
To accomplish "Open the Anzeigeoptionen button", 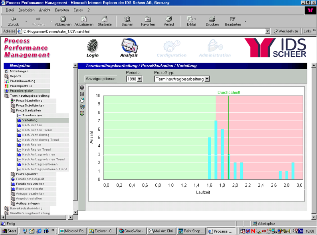I will point(101,79).
